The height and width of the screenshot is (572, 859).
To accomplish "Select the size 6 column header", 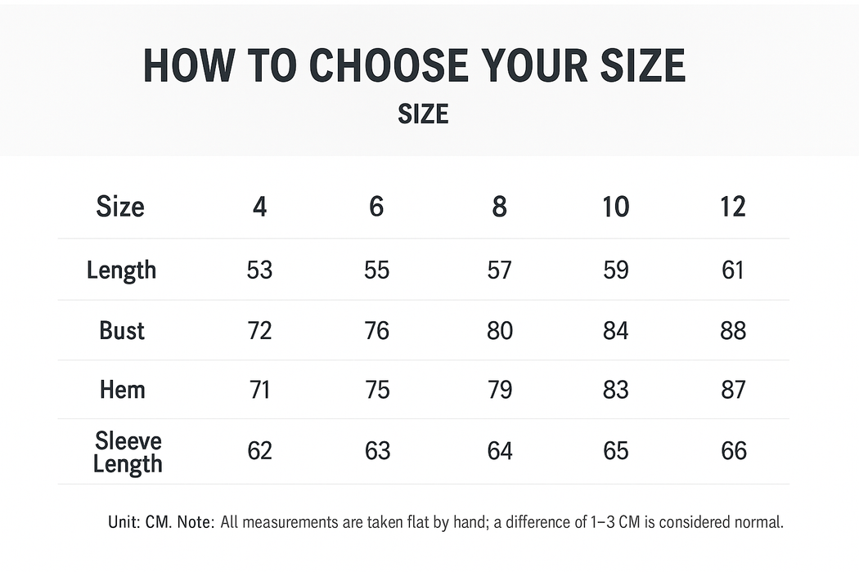I will pos(376,208).
